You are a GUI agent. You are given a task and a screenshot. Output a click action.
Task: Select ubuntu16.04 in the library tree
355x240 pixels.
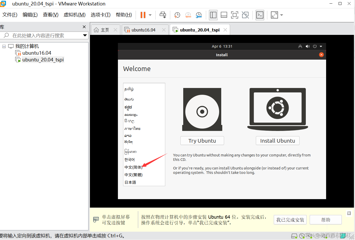(x=37, y=53)
